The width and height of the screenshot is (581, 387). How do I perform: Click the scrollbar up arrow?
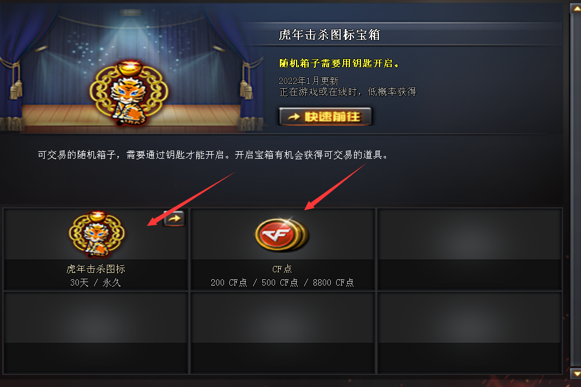(x=575, y=8)
